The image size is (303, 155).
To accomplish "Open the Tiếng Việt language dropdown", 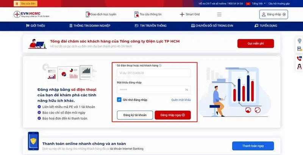I will (259, 4).
